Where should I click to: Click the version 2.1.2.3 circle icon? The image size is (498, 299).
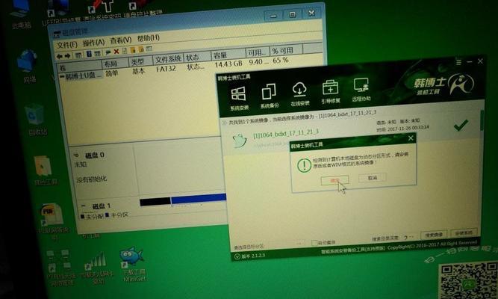[x=237, y=256]
